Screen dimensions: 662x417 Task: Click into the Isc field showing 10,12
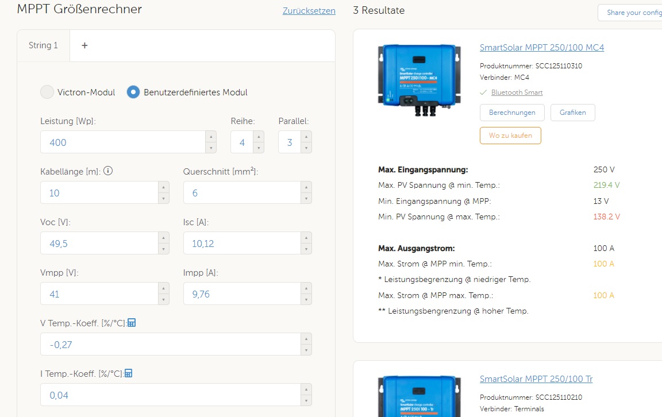coord(242,244)
